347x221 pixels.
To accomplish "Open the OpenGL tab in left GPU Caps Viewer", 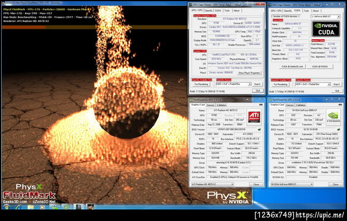I will 208,10.
